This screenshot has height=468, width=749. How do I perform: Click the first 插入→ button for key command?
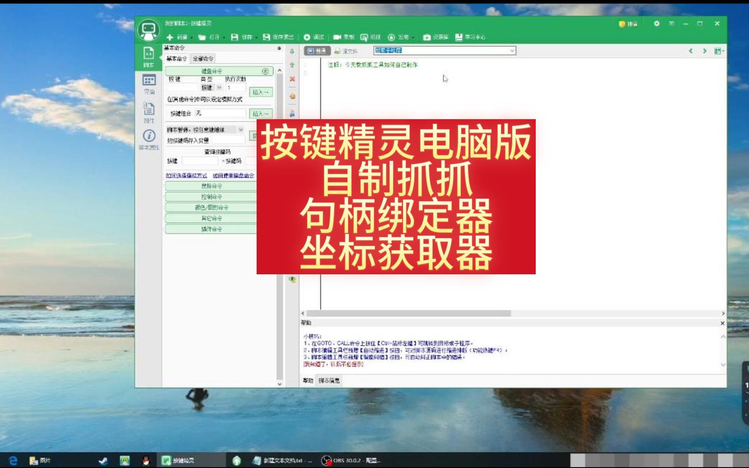tap(261, 92)
